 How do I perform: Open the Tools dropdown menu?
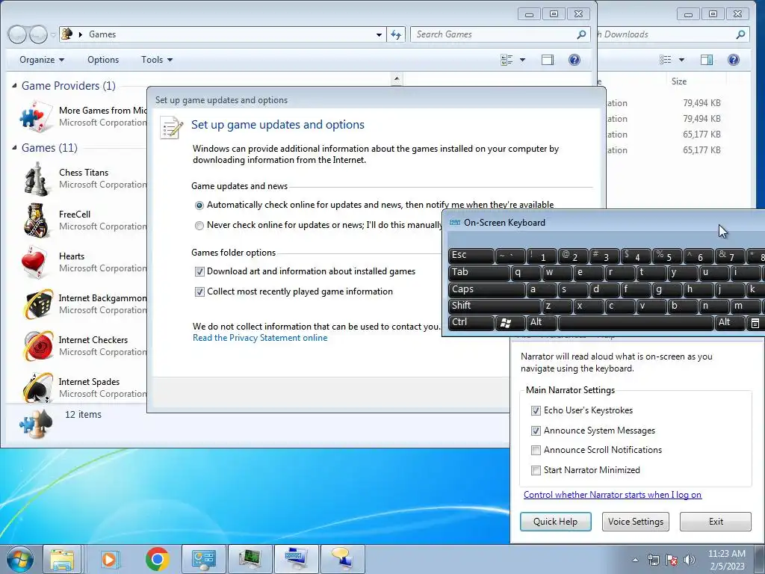pos(157,60)
